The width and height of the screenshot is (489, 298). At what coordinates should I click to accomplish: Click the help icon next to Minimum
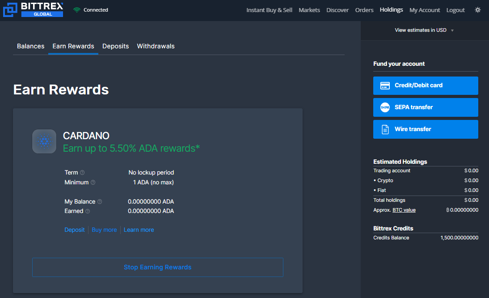click(93, 183)
